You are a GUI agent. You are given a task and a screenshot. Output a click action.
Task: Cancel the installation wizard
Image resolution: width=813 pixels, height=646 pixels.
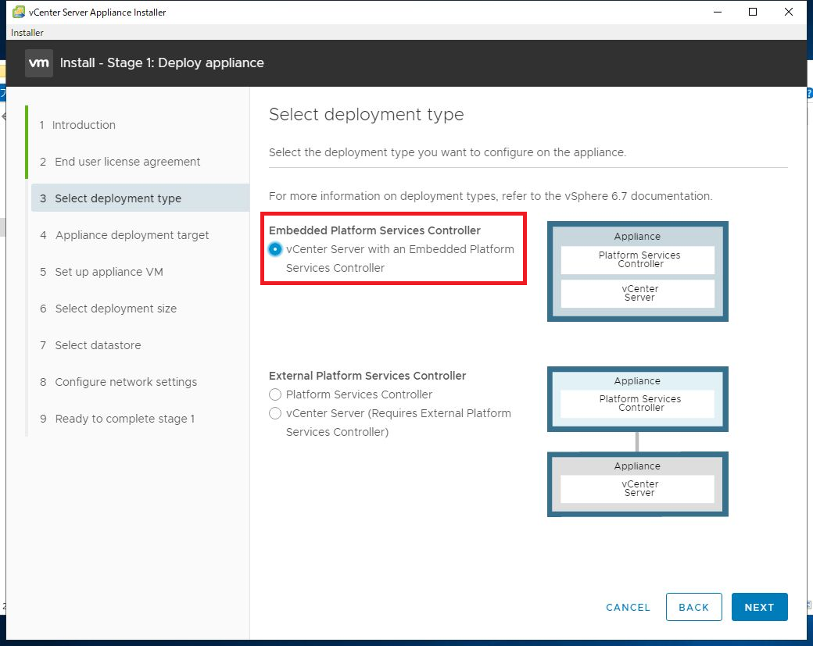628,607
